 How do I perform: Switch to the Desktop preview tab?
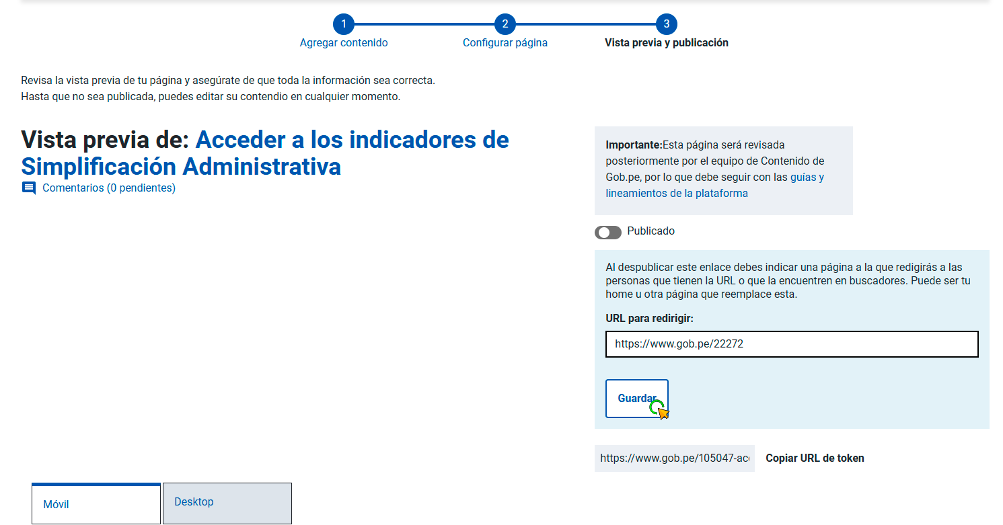[x=227, y=503]
